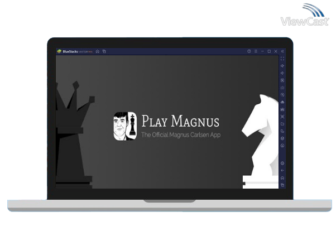Click the Android home icon in sidebar
The image size is (336, 231).
click(x=282, y=178)
